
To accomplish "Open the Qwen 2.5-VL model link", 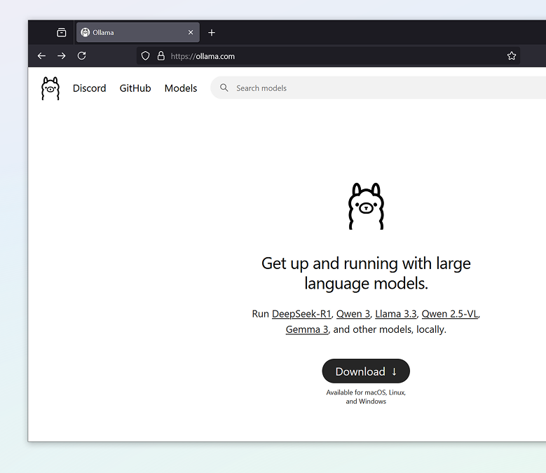I will 449,314.
